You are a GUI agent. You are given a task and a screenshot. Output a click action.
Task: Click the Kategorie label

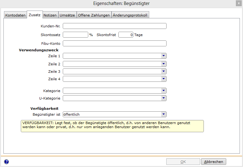[52, 91]
